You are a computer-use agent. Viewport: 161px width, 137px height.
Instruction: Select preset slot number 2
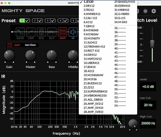coord(35,21)
